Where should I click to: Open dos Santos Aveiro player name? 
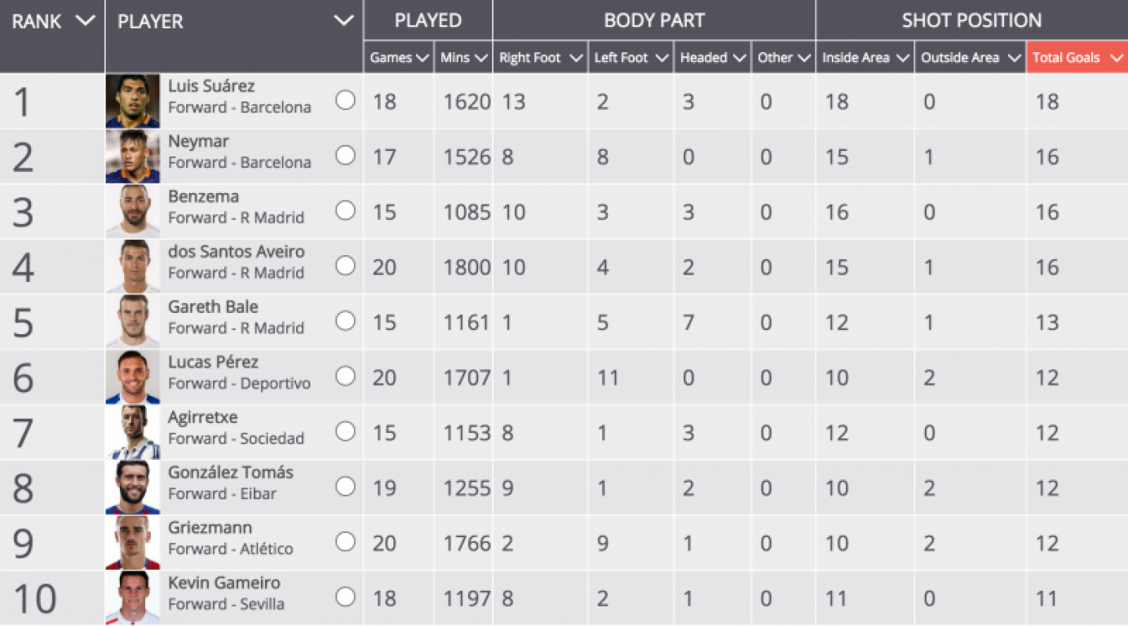click(x=237, y=252)
